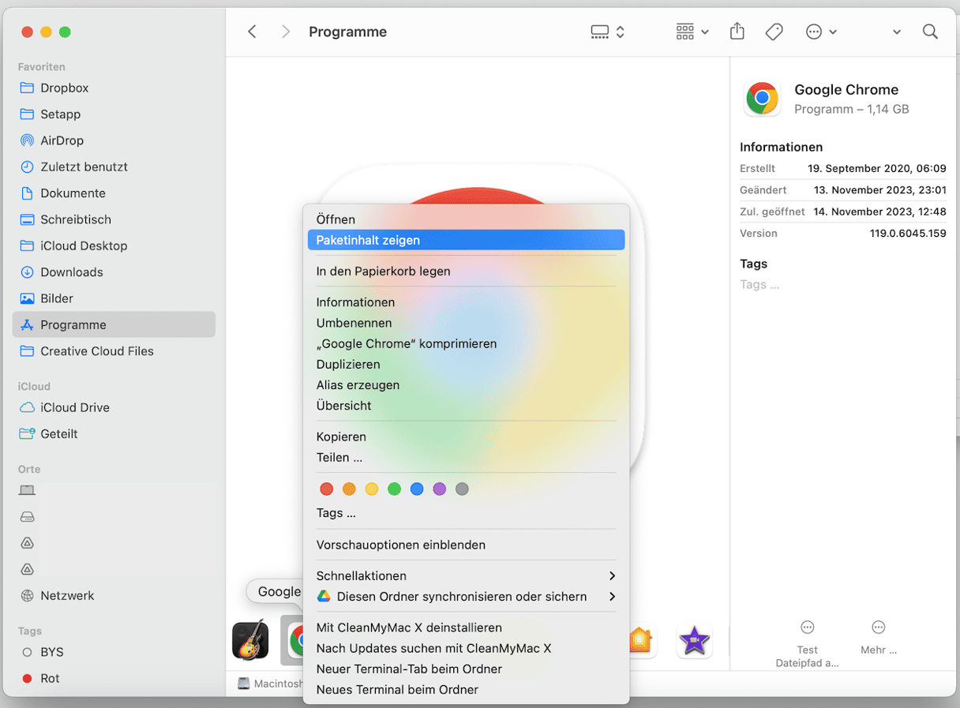Apply the gray tag color
The width and height of the screenshot is (960, 708).
click(462, 489)
